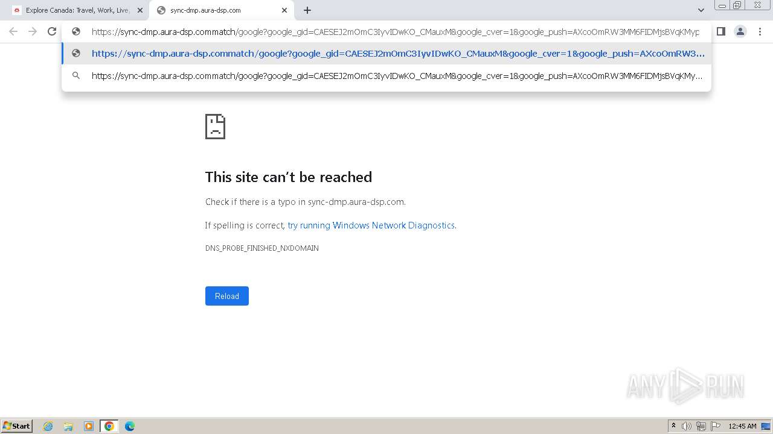Click the try running Windows Network Diagnostics link
The image size is (773, 434).
(371, 225)
